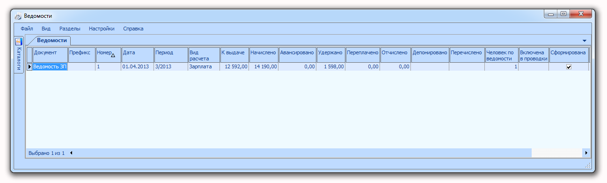Click the row indicator arrow of Ведомость ЗП
607x183 pixels.
click(x=29, y=66)
